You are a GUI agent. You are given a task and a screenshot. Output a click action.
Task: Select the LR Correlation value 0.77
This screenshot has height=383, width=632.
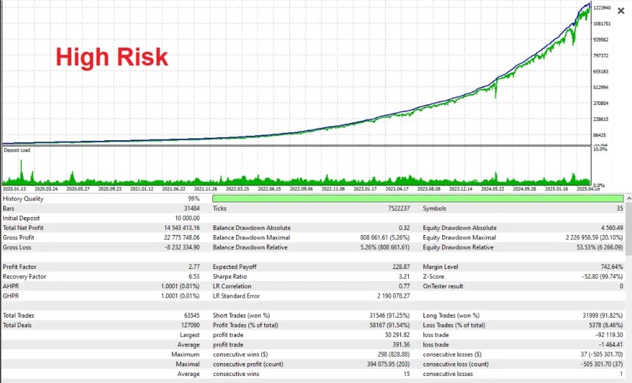coord(404,286)
